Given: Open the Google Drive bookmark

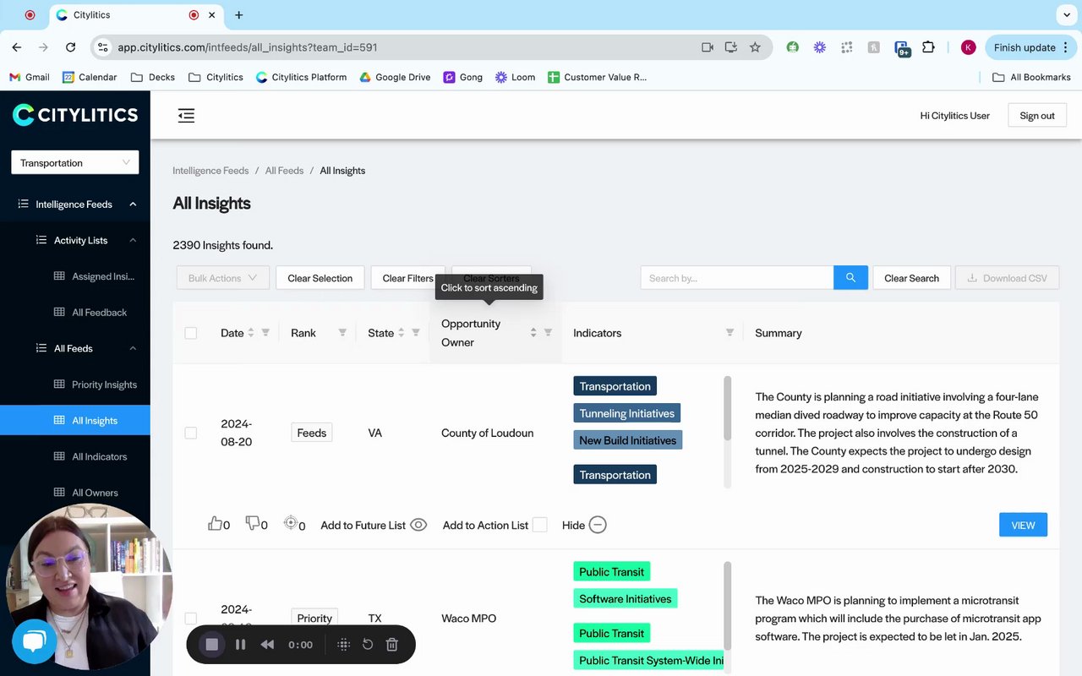Looking at the screenshot, I should click(x=395, y=77).
